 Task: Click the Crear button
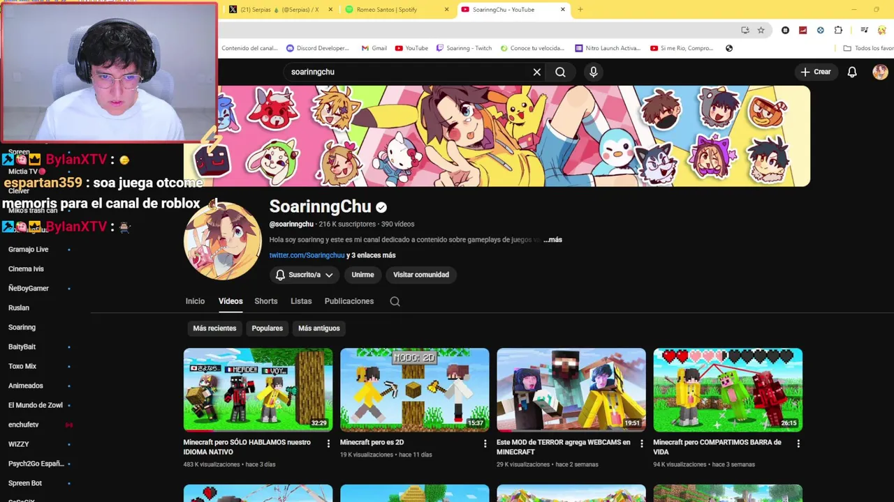(x=816, y=72)
